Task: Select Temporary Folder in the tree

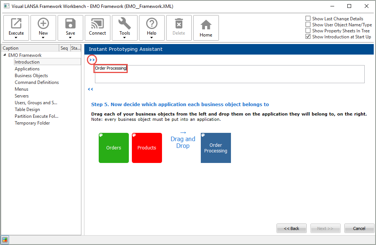Action: [32, 123]
